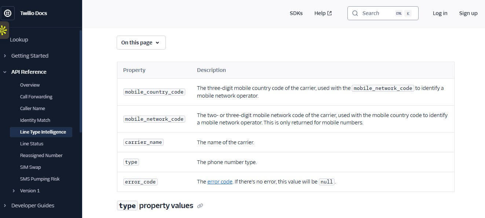Open Line Status in sidebar

pos(32,144)
